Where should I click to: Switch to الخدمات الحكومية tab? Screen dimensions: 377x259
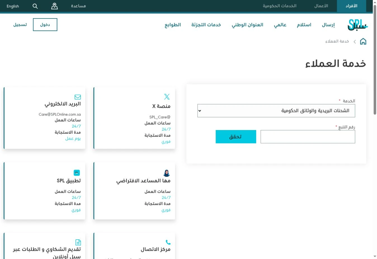(x=280, y=6)
